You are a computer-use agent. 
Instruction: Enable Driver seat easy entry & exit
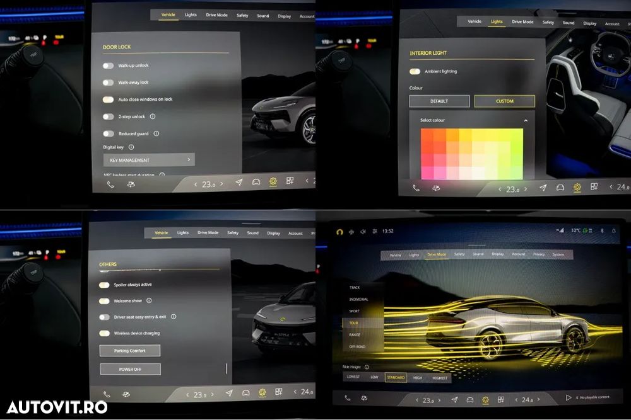tap(104, 317)
